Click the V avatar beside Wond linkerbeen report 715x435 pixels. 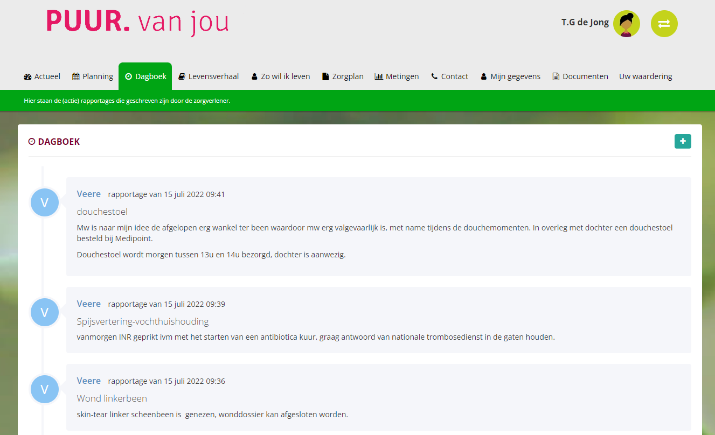(45, 390)
